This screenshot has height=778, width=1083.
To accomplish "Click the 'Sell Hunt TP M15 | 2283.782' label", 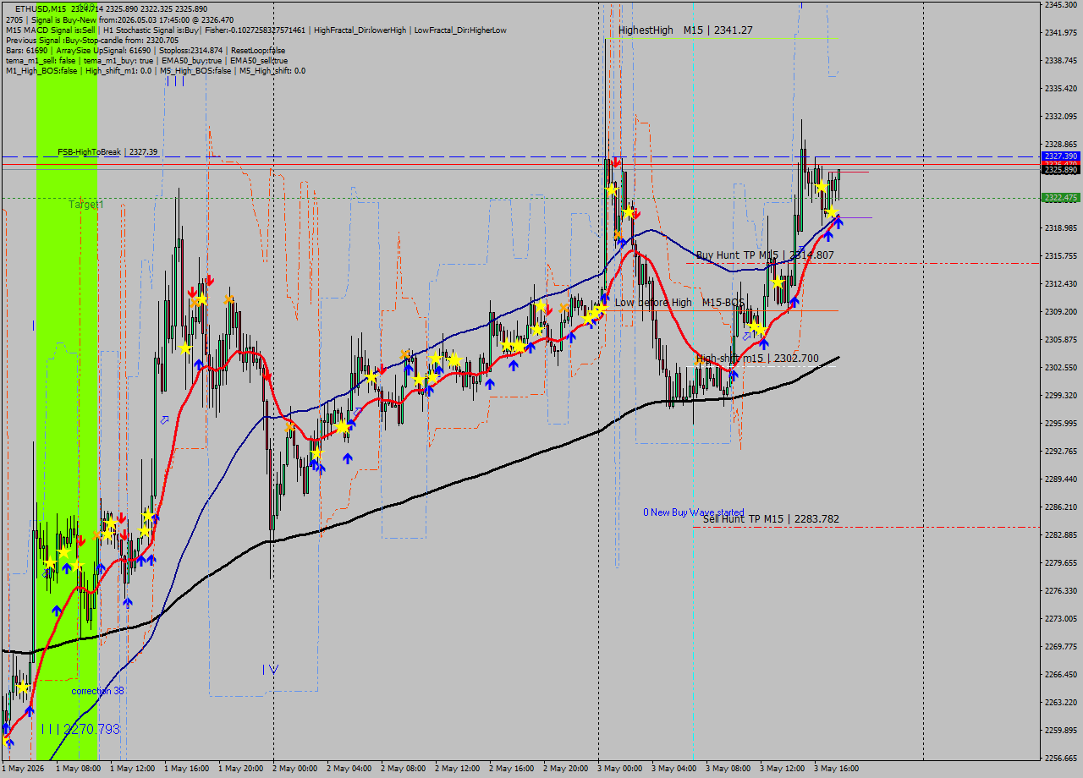I will [771, 519].
